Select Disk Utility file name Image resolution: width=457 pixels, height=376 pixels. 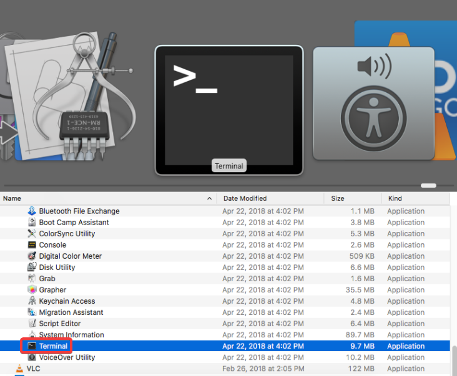[57, 267]
